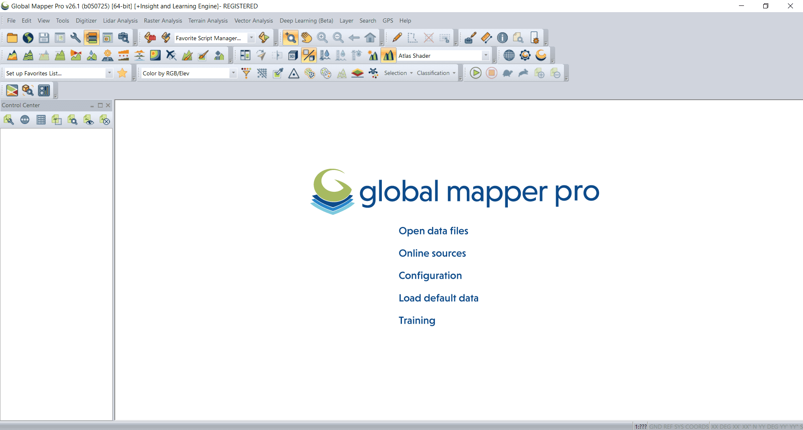The width and height of the screenshot is (803, 430).
Task: Click the Open data files link
Action: point(433,231)
